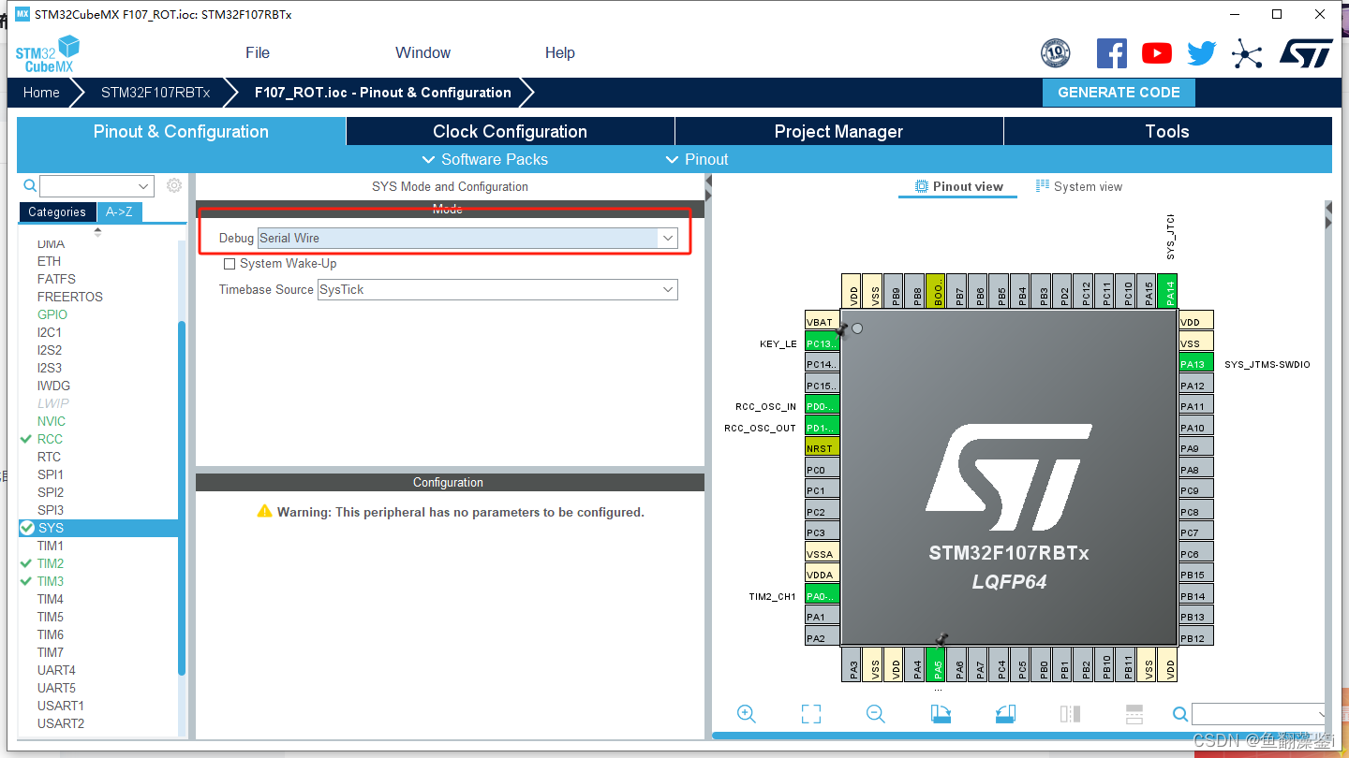Click the STM32F107RBTx breadcrumb

click(156, 93)
